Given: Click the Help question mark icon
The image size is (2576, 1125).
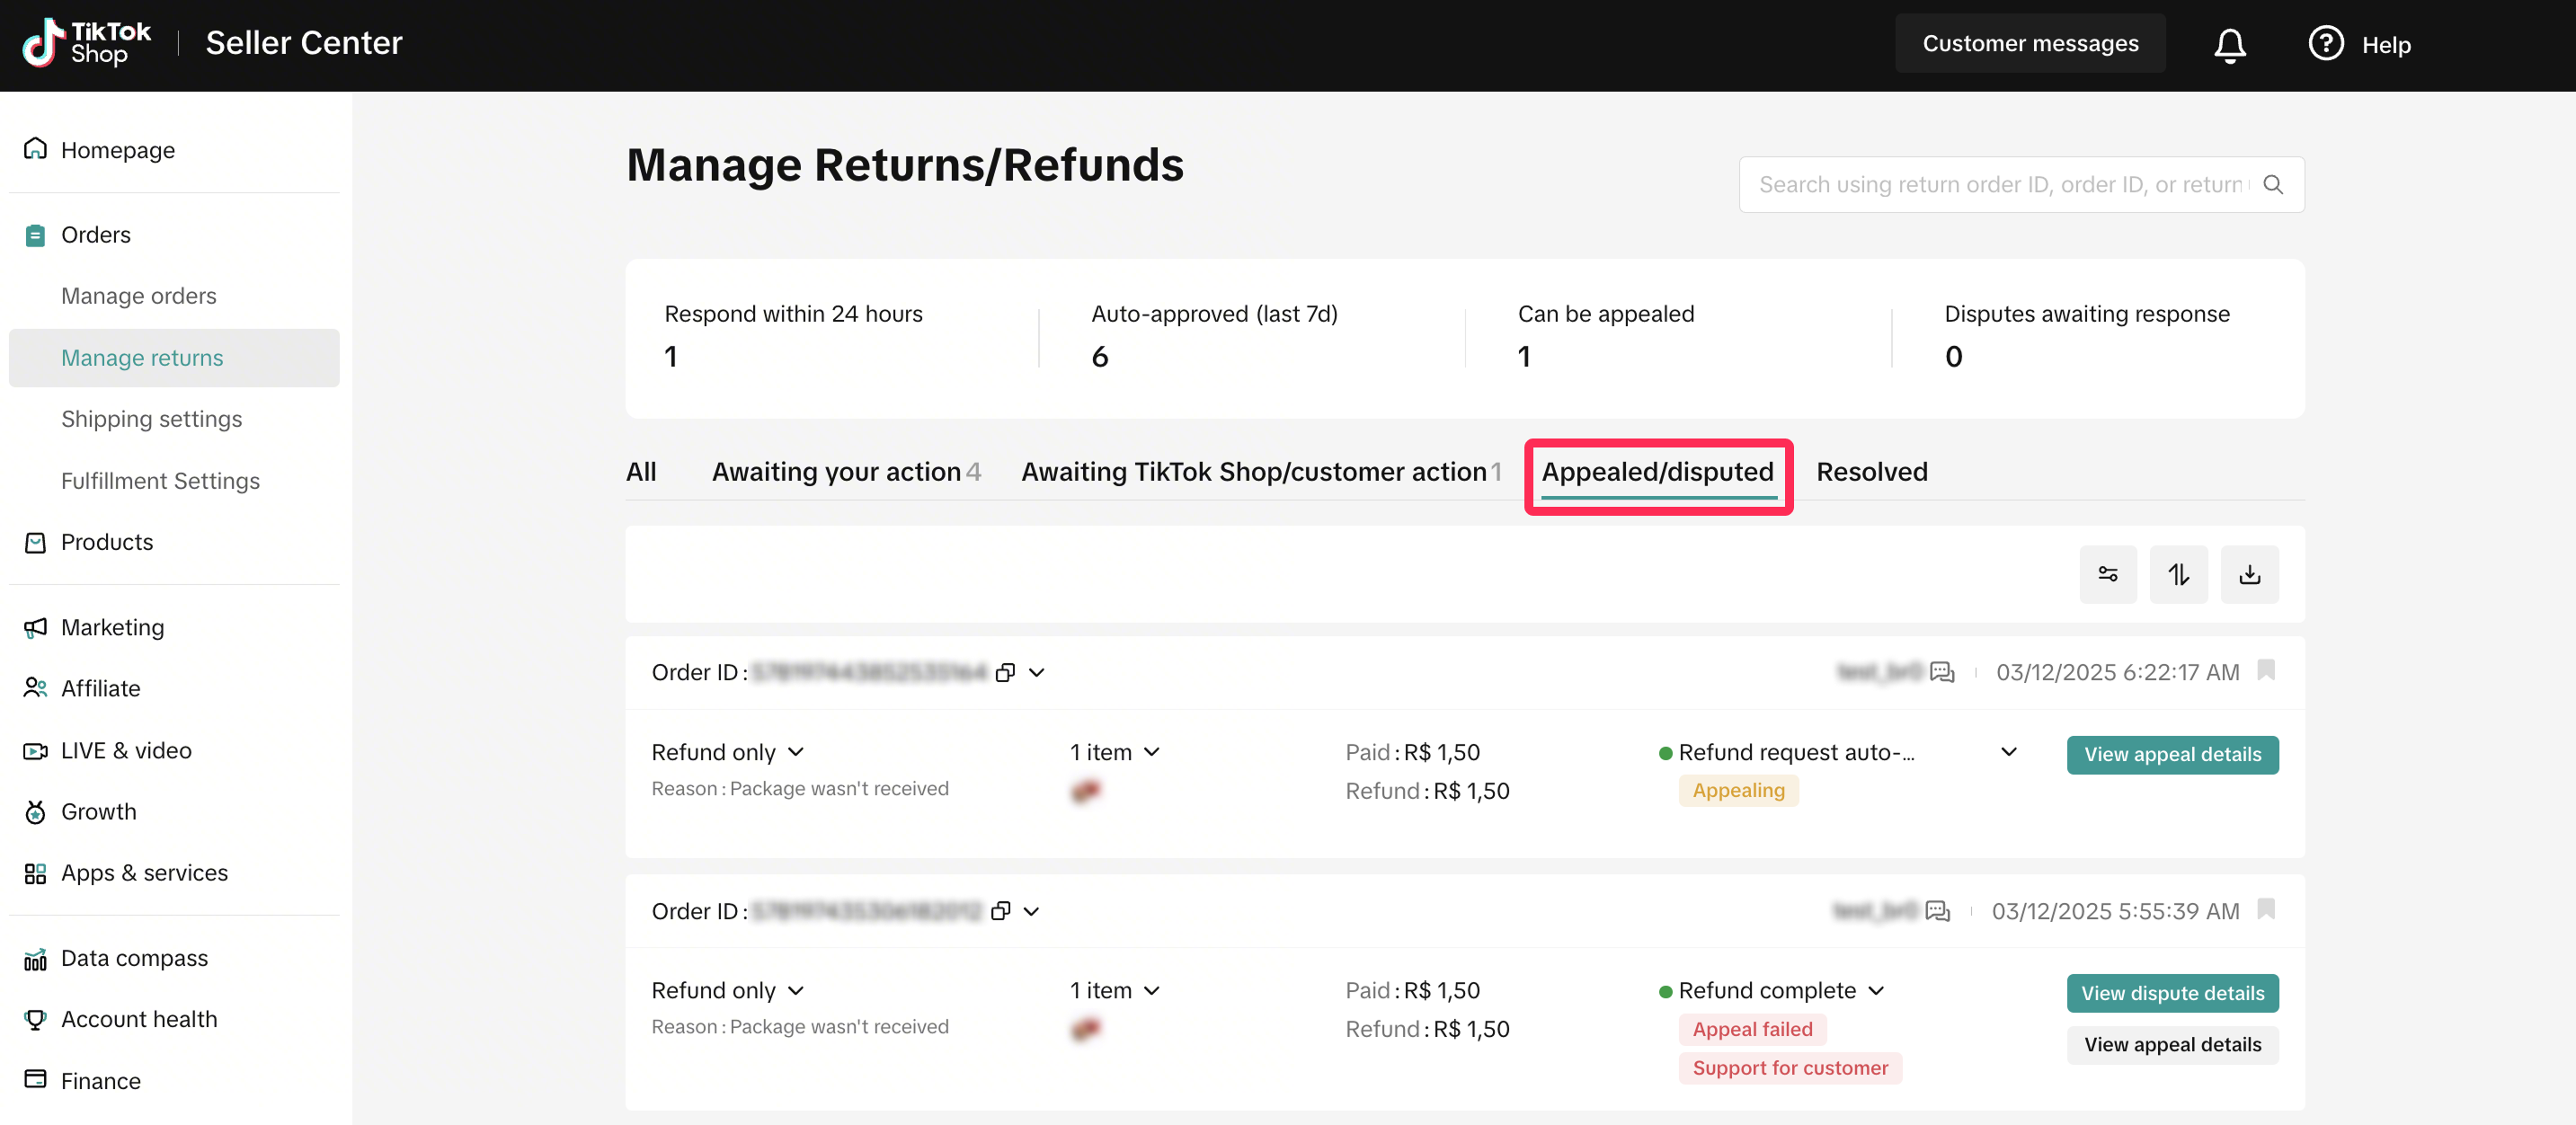Looking at the screenshot, I should click(2325, 44).
